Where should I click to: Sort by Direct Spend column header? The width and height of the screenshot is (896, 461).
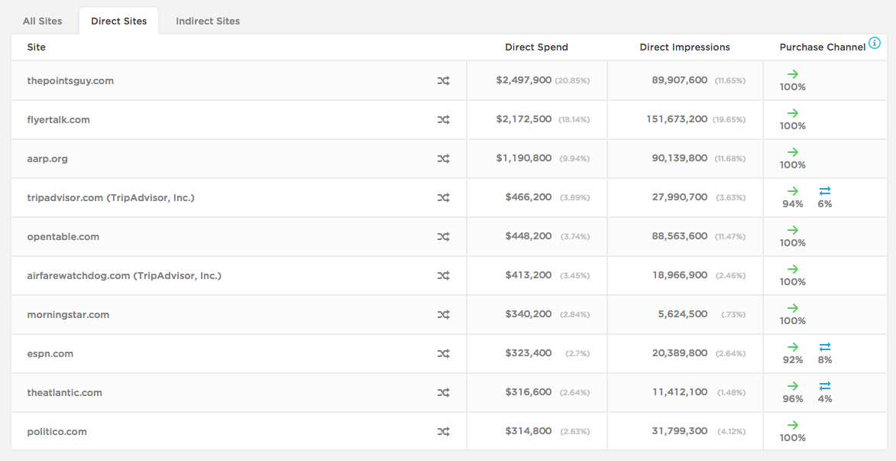pos(536,47)
